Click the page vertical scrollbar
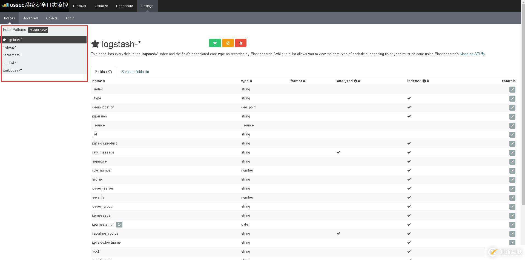The width and height of the screenshot is (525, 260). (x=523, y=104)
